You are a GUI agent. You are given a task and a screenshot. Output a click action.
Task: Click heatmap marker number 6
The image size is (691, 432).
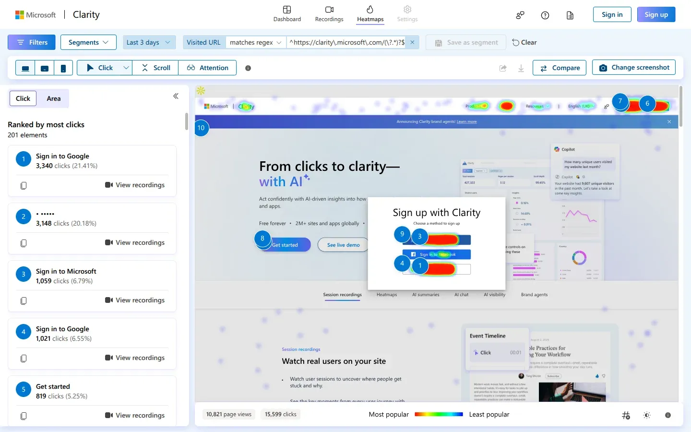[647, 103]
